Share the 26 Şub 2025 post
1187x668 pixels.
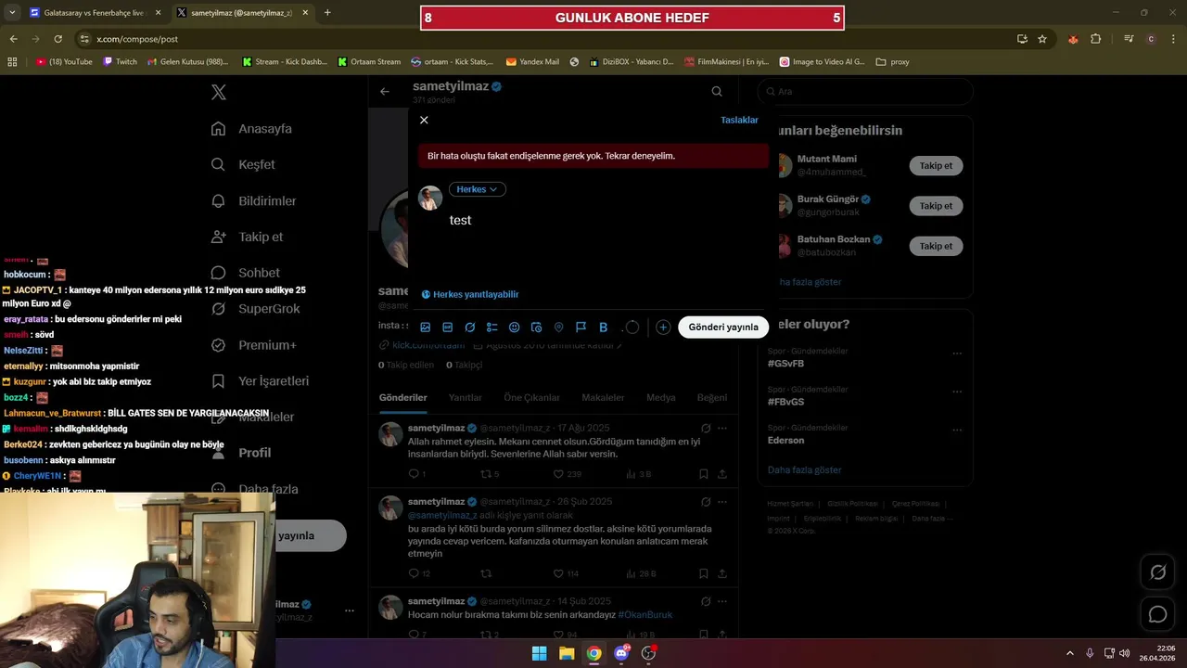click(722, 573)
